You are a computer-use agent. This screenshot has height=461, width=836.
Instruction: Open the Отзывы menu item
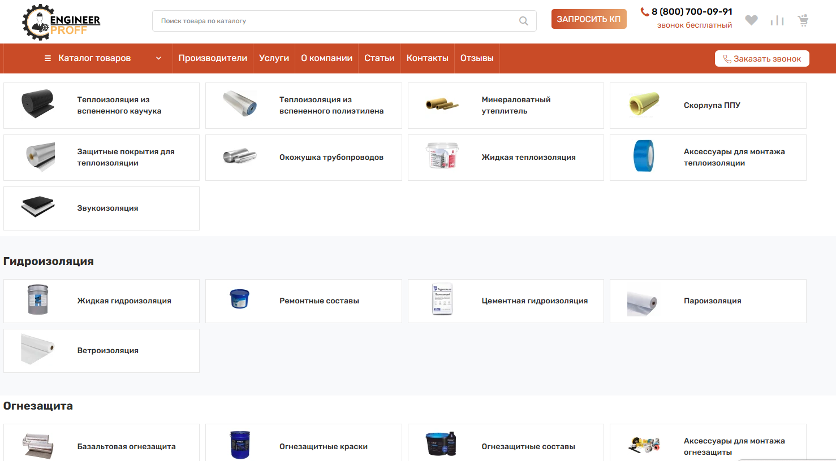point(477,58)
